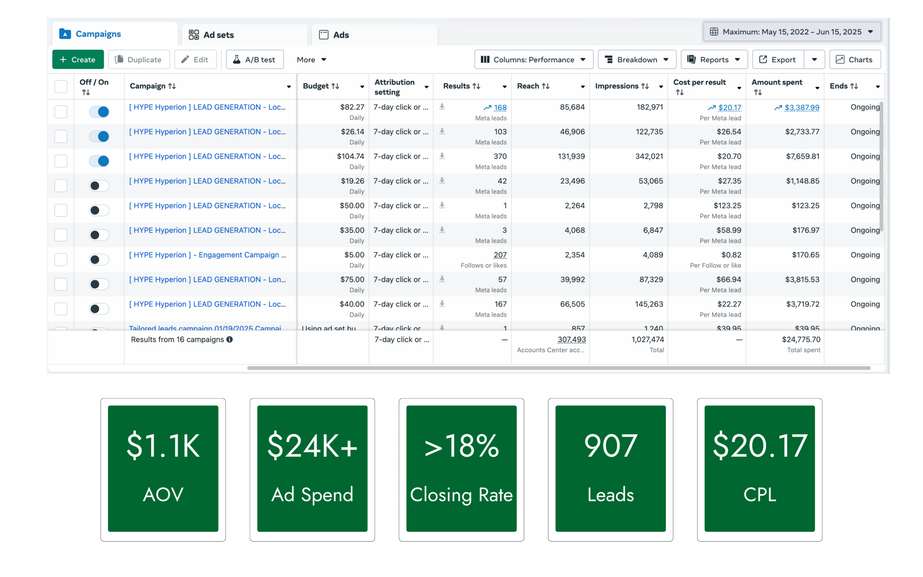Open the Campaign column options arrow
Screen dimensions: 923x577
click(289, 87)
